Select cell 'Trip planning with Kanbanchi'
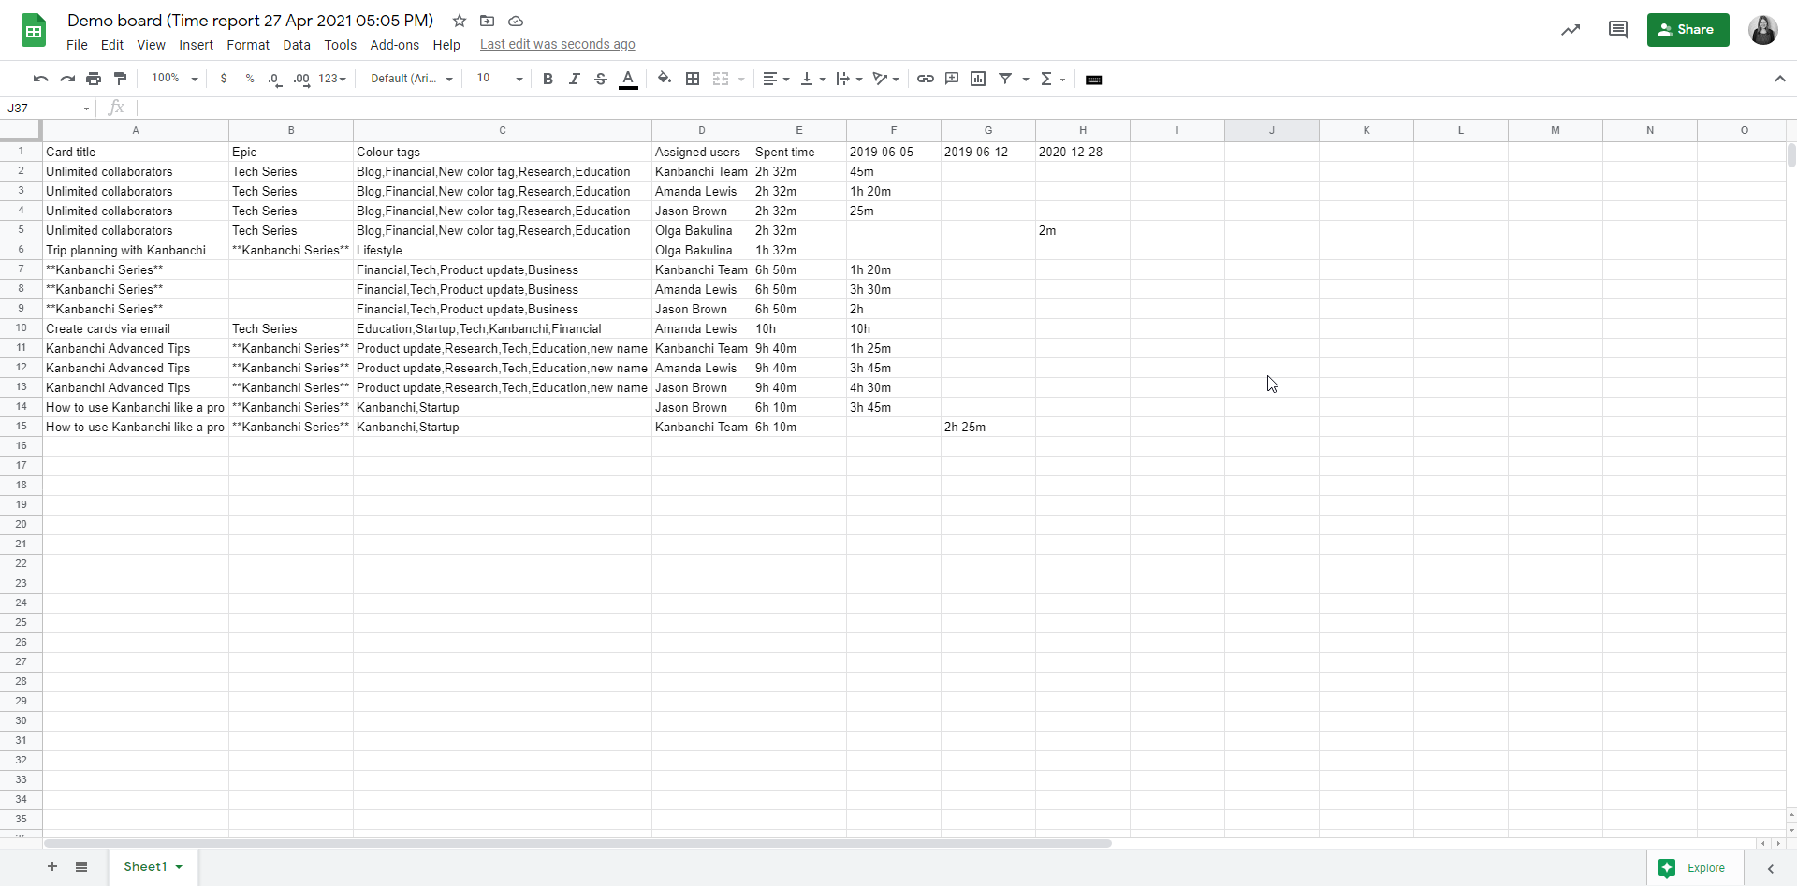The width and height of the screenshot is (1797, 886). click(136, 250)
